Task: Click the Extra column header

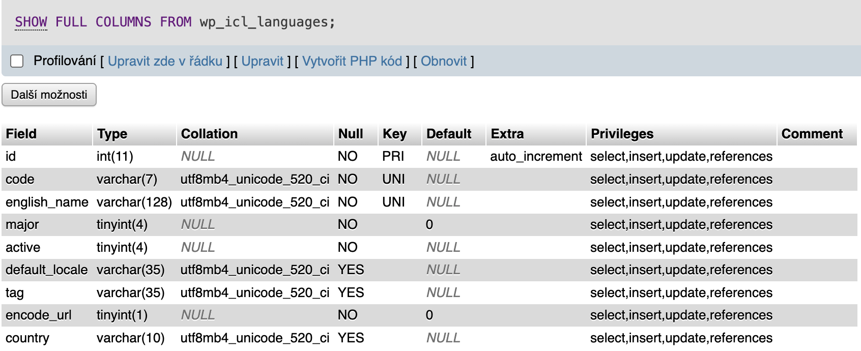Action: (507, 134)
